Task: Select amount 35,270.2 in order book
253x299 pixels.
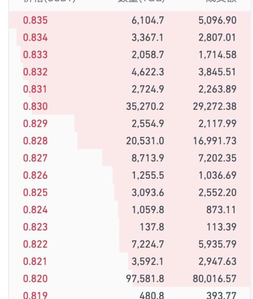Action: click(x=145, y=106)
